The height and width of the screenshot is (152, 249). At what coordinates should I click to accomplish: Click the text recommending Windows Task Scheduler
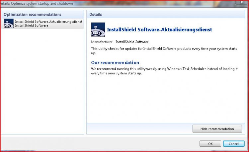[x=164, y=71]
